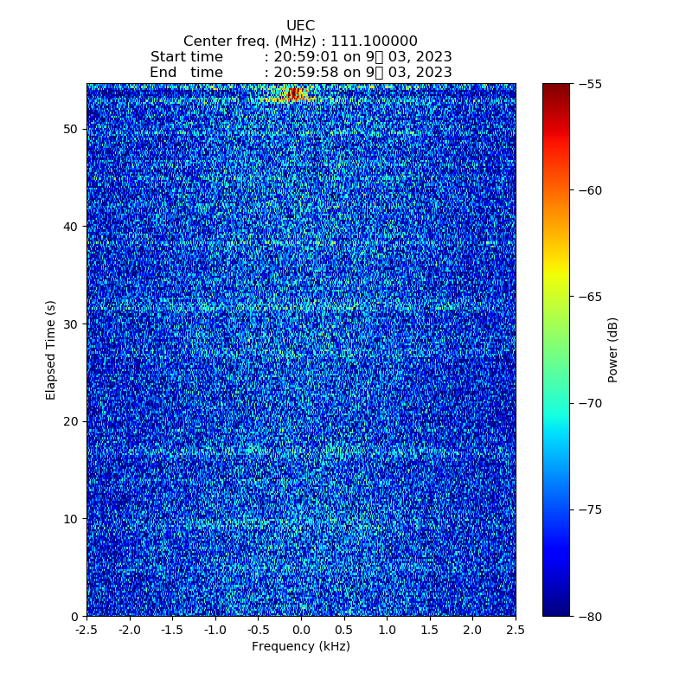Click the 0.0 frequency axis tick label

(x=301, y=631)
